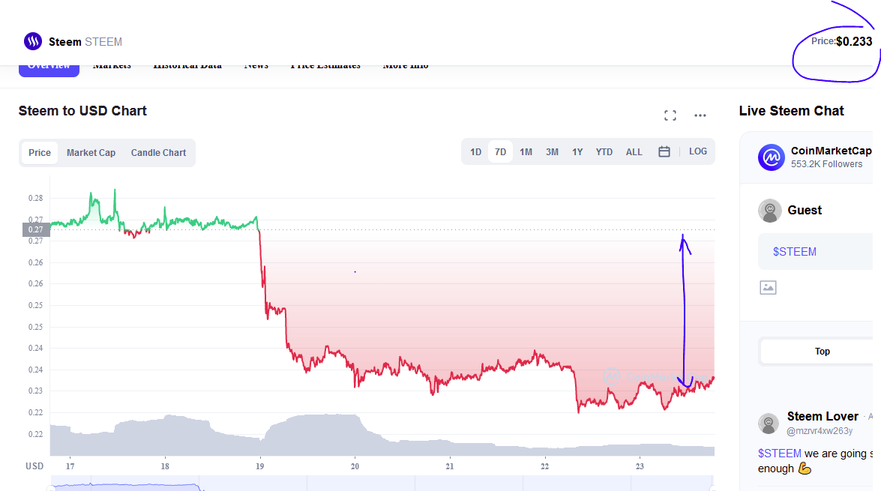The image size is (881, 491).
Task: Open the fullscreen chart icon
Action: coord(670,115)
